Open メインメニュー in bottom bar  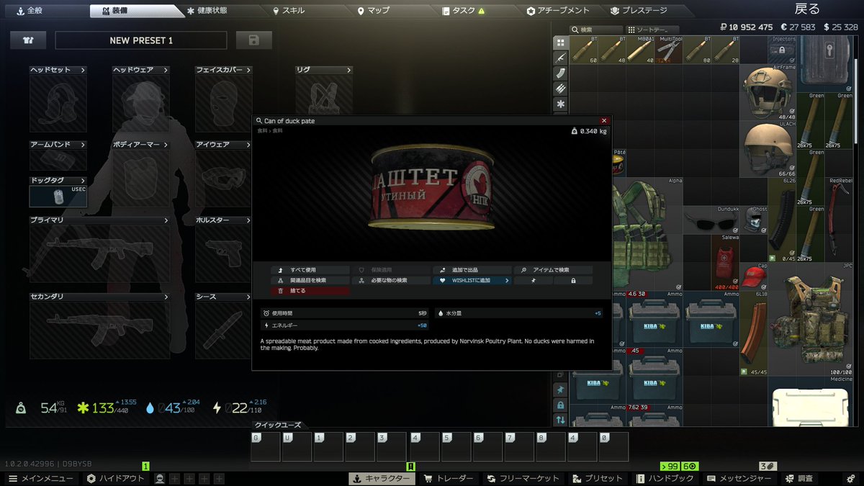[x=42, y=479]
